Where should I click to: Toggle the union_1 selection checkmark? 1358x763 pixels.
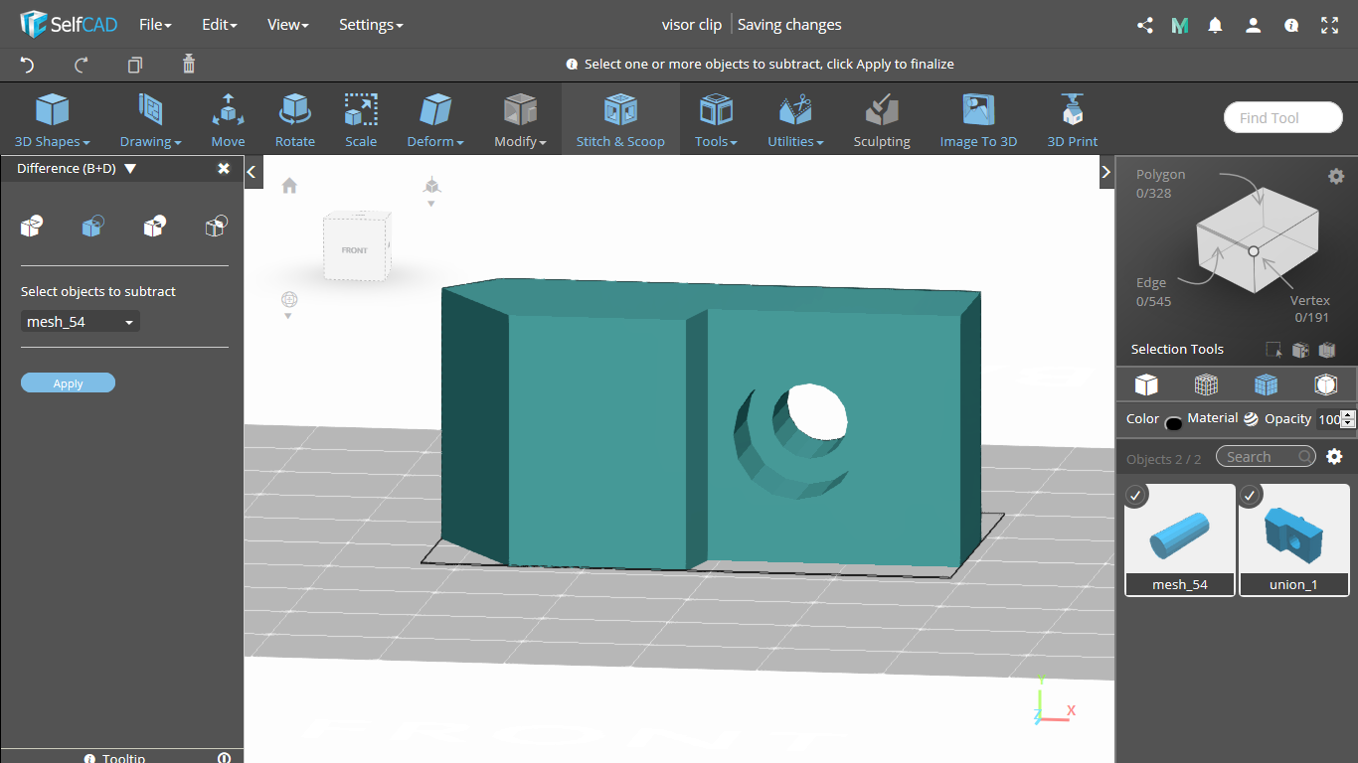click(1251, 495)
